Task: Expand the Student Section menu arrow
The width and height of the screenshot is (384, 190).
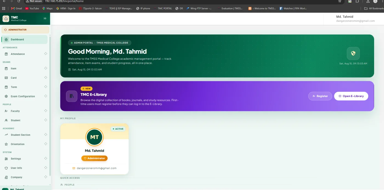Action: tap(46, 135)
